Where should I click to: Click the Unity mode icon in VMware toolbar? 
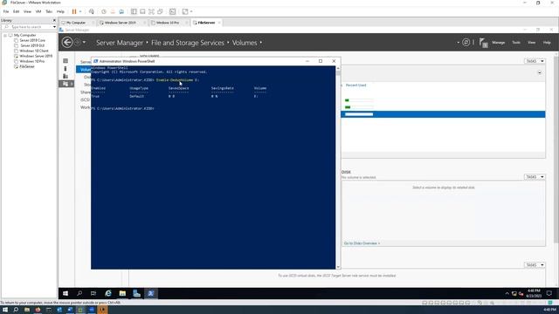pos(160,11)
